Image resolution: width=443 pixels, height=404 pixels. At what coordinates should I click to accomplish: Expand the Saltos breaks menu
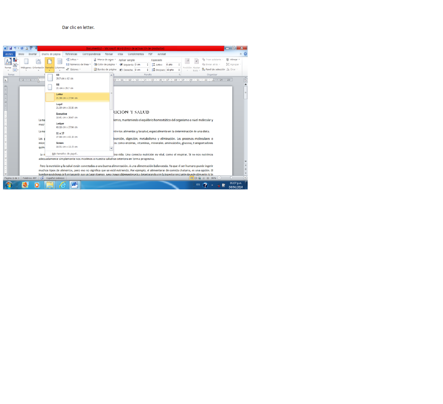(x=72, y=59)
